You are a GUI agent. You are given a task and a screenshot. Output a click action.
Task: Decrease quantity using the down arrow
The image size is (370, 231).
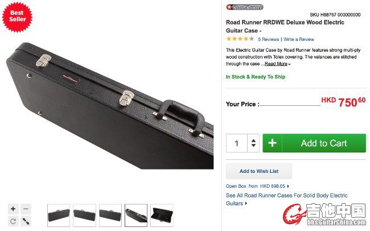253,145
